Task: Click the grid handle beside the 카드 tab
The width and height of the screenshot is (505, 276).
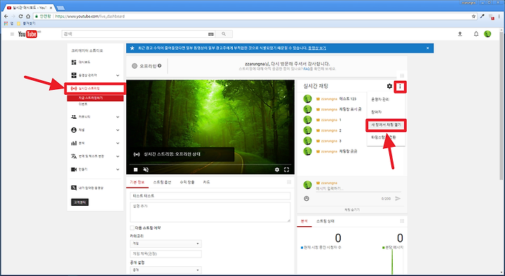Action: click(x=289, y=182)
